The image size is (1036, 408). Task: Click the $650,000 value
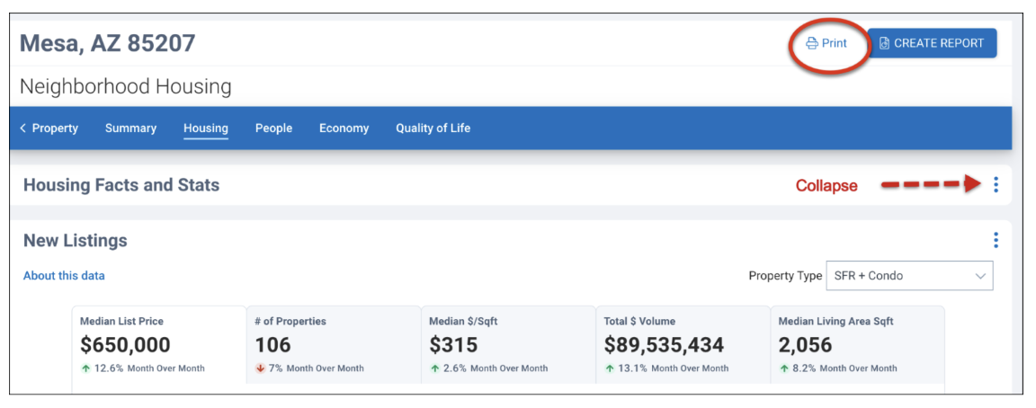[x=125, y=344]
